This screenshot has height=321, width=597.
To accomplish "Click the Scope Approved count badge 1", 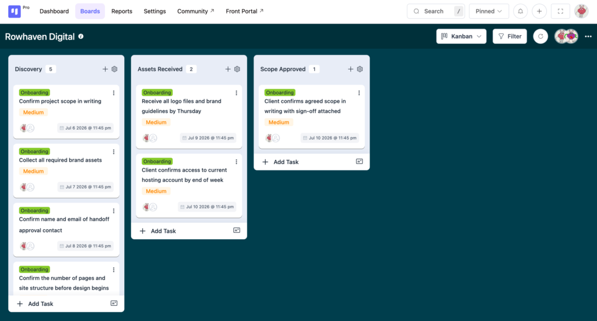I will click(x=314, y=69).
